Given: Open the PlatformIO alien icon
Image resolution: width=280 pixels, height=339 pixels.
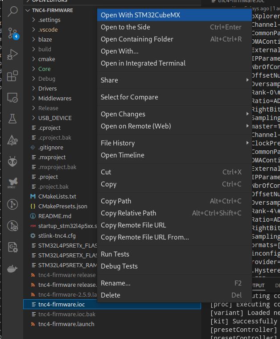Looking at the screenshot, I should (x=12, y=161).
